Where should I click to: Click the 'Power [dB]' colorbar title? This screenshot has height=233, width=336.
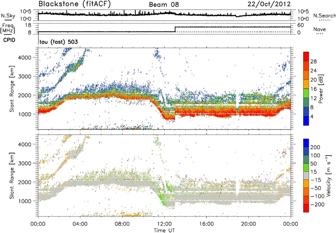pyautogui.click(x=320, y=89)
